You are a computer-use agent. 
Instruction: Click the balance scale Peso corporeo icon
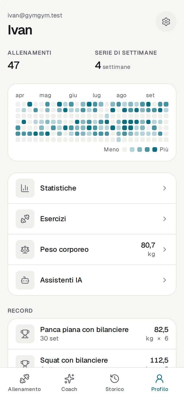(x=25, y=249)
